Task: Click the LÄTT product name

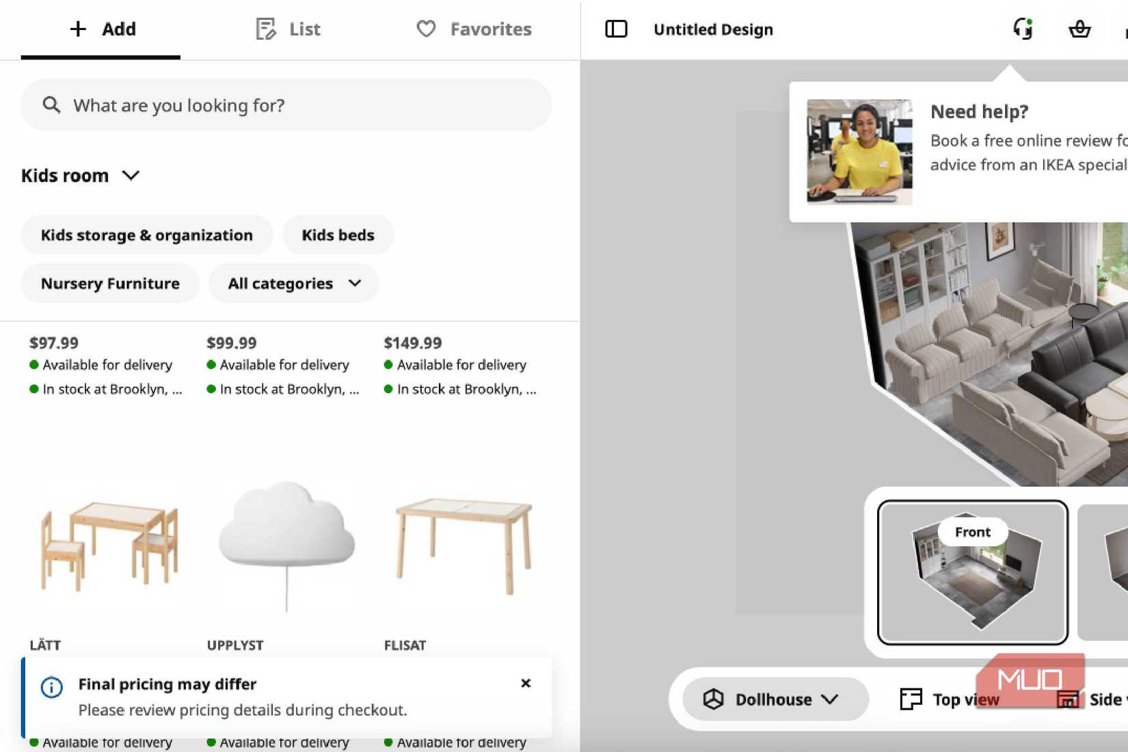Action: pyautogui.click(x=45, y=645)
